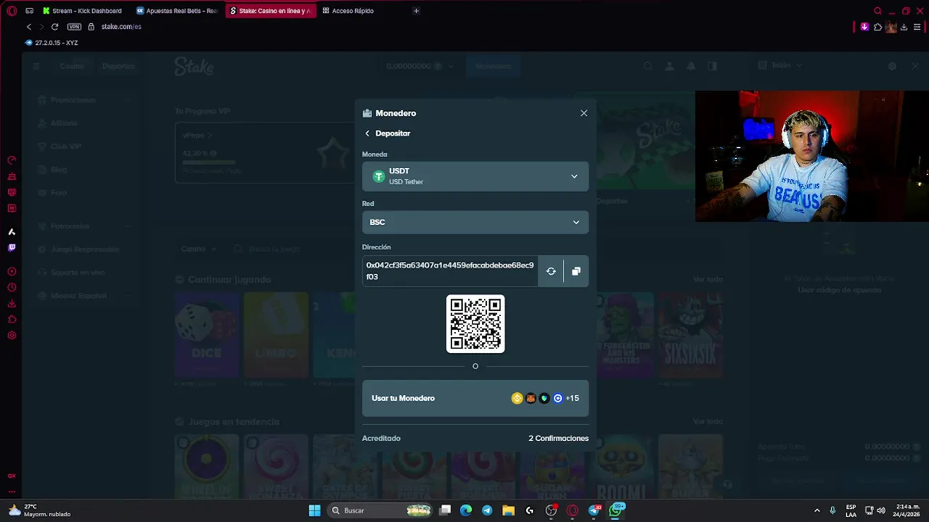The height and width of the screenshot is (522, 929).
Task: Open the Easy Setup menu icon
Action: coord(917,27)
